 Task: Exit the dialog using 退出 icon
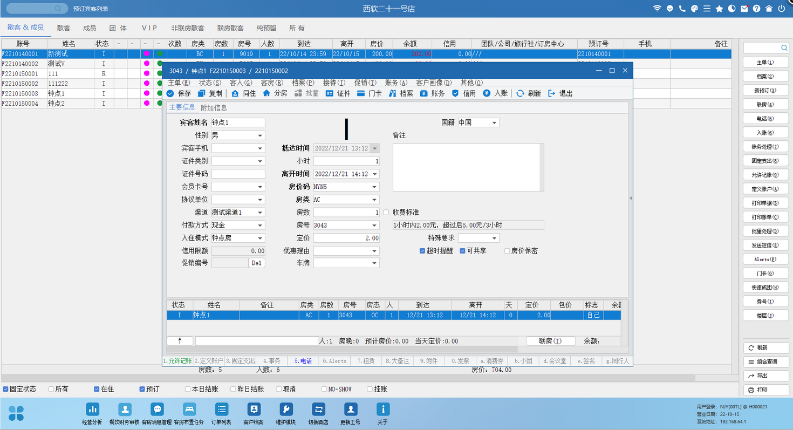[551, 93]
